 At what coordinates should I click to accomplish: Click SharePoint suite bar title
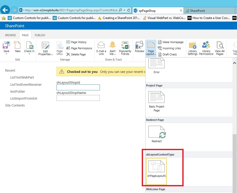tap(15, 26)
